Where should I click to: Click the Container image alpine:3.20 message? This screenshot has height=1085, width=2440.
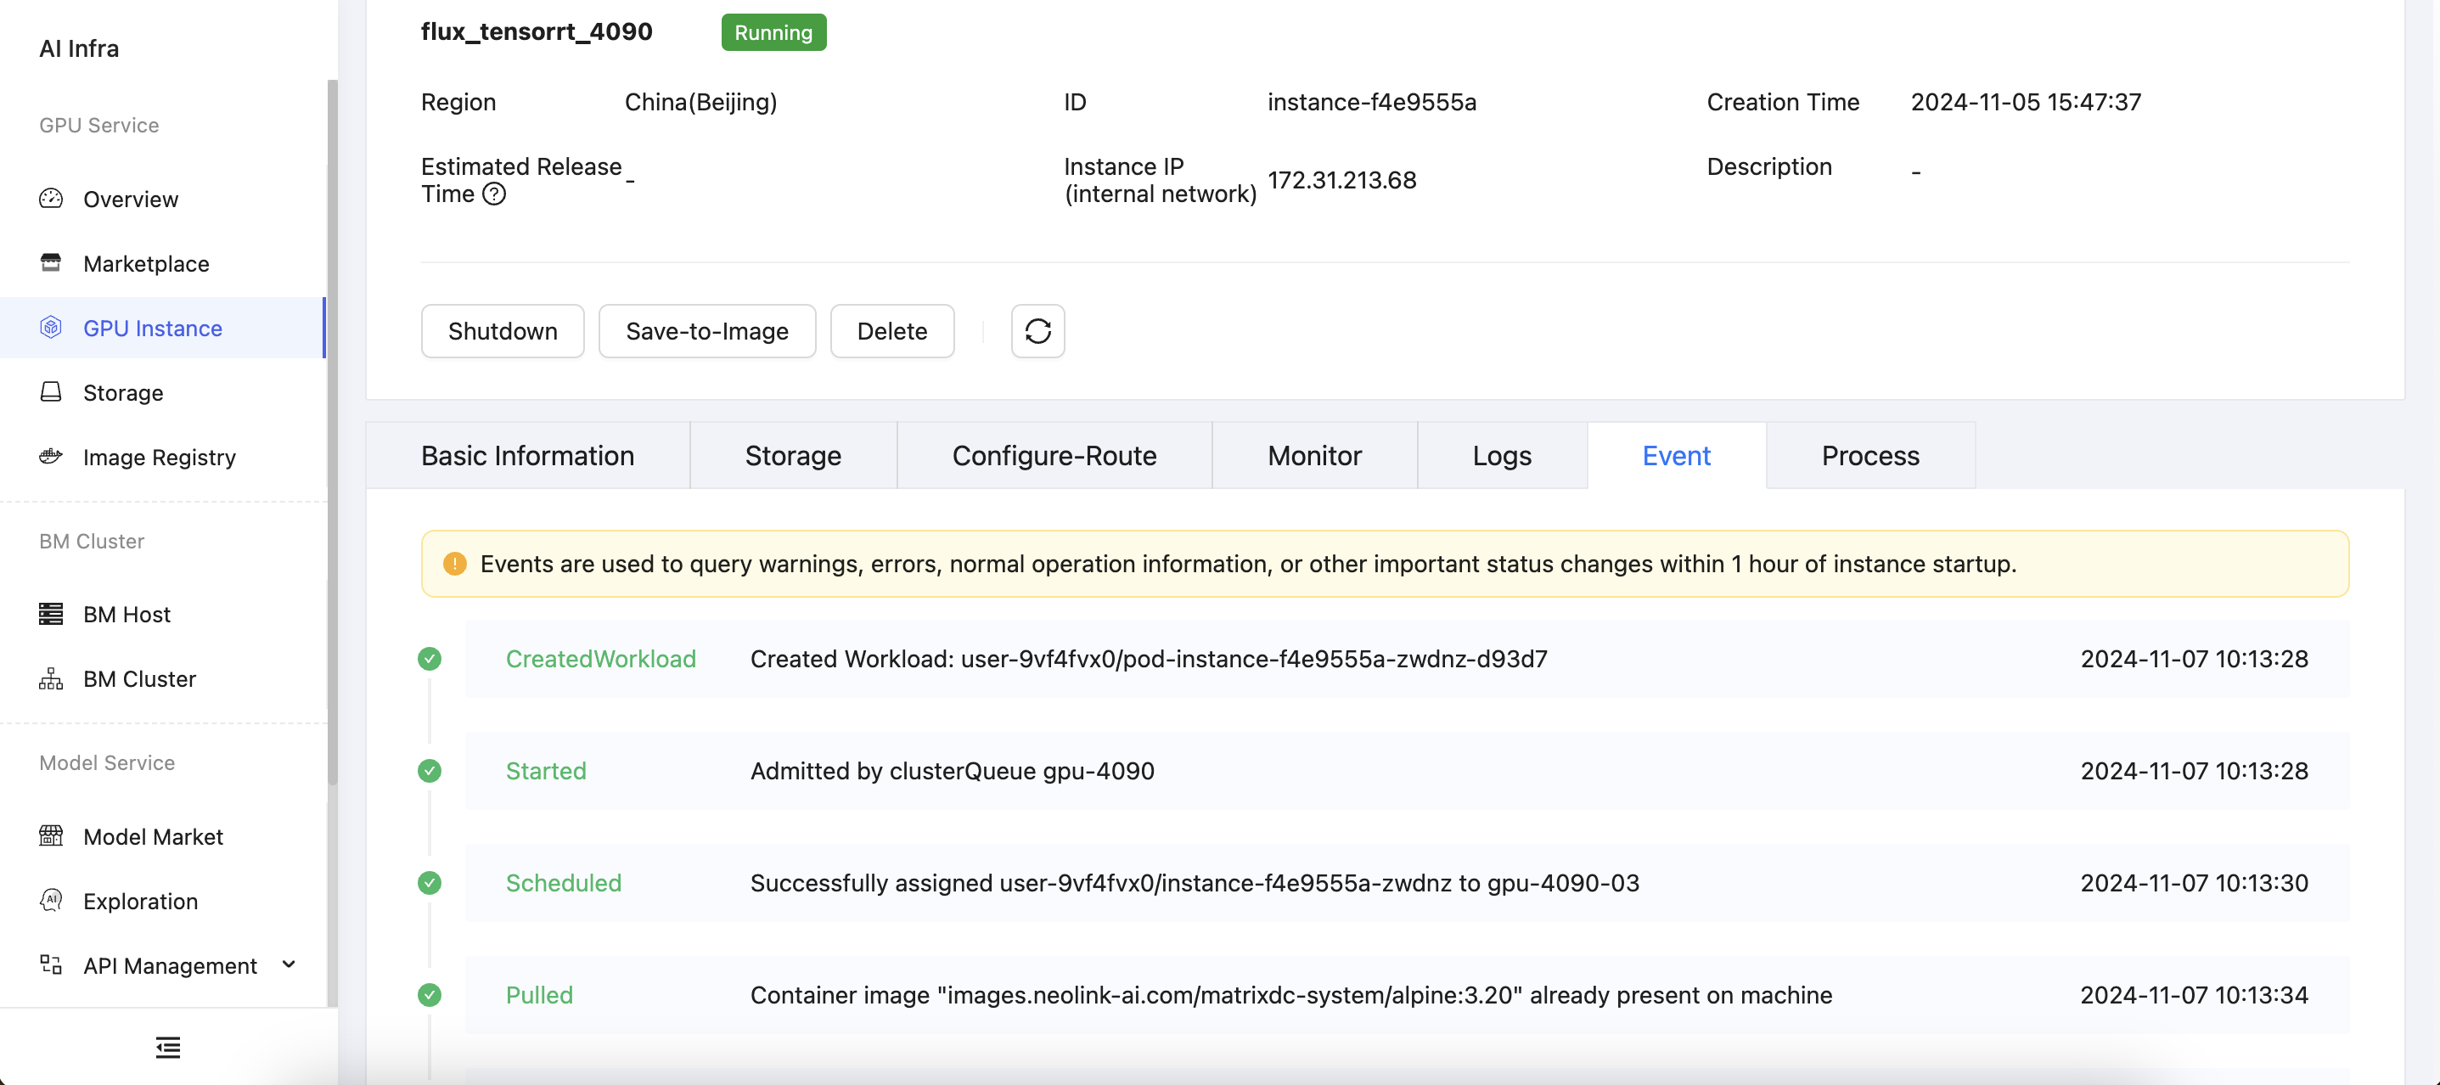(1291, 994)
